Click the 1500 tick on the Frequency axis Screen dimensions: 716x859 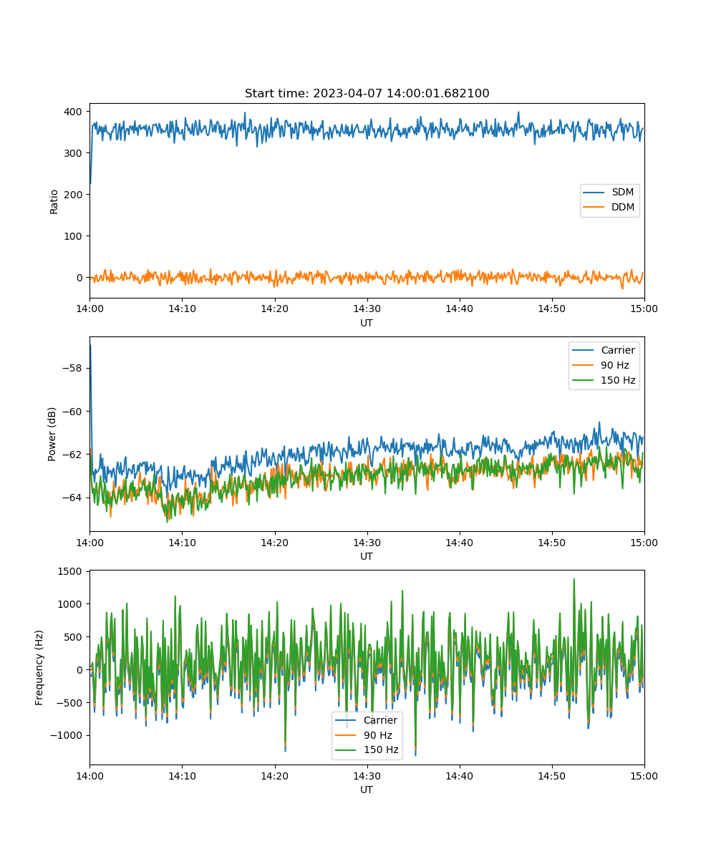click(72, 571)
